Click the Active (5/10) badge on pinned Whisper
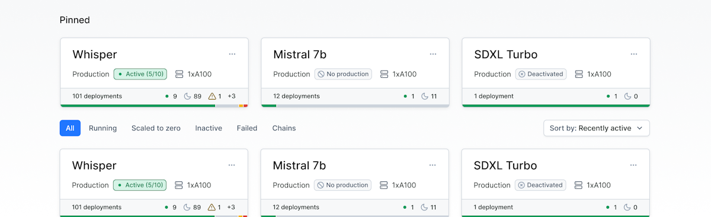The height and width of the screenshot is (217, 711). (x=140, y=74)
